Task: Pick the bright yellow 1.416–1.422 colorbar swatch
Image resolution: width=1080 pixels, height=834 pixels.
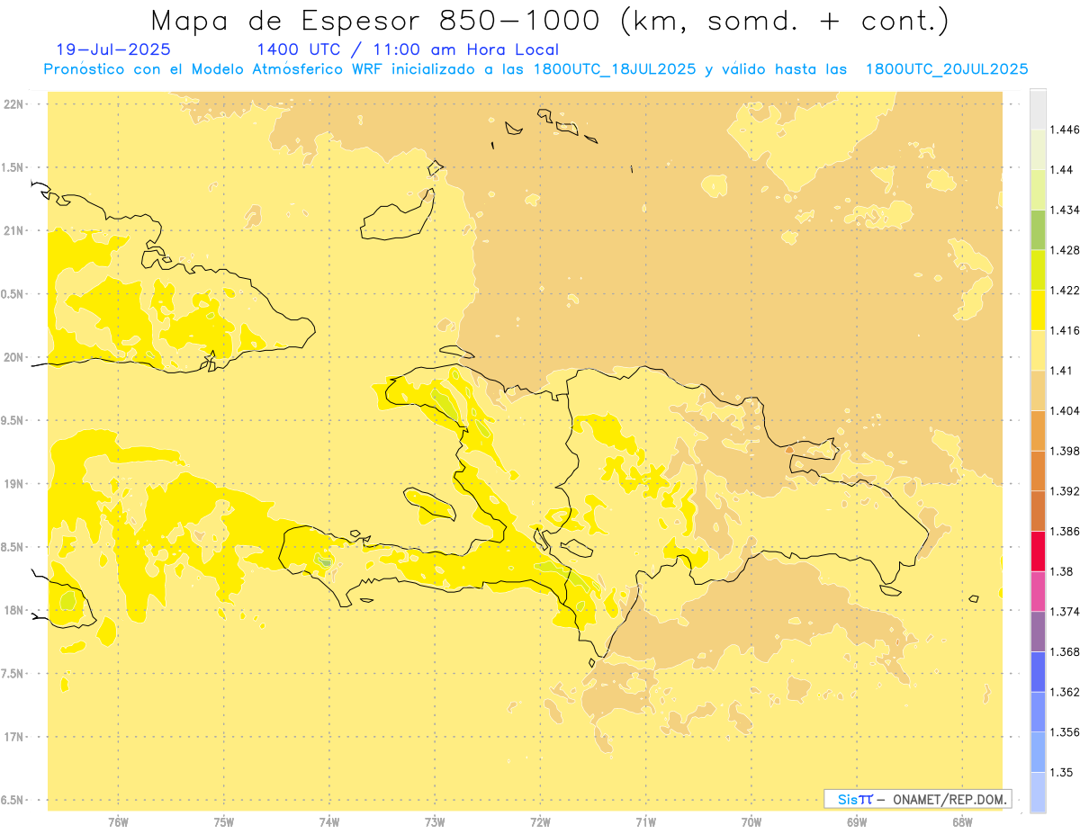Action: click(1038, 310)
